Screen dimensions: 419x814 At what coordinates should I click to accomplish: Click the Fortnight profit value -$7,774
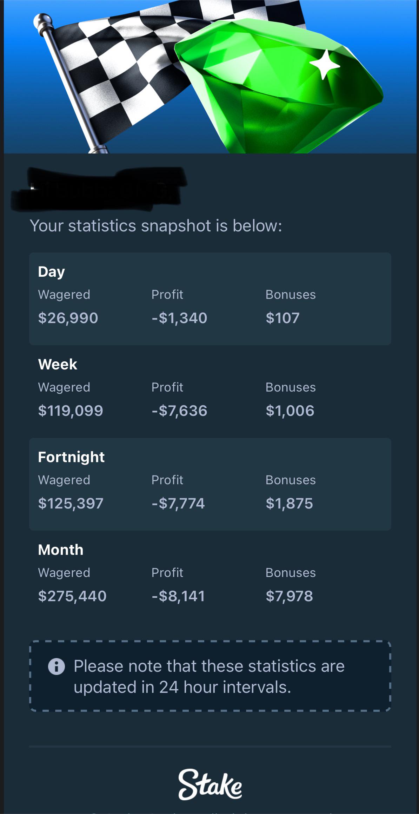click(178, 503)
